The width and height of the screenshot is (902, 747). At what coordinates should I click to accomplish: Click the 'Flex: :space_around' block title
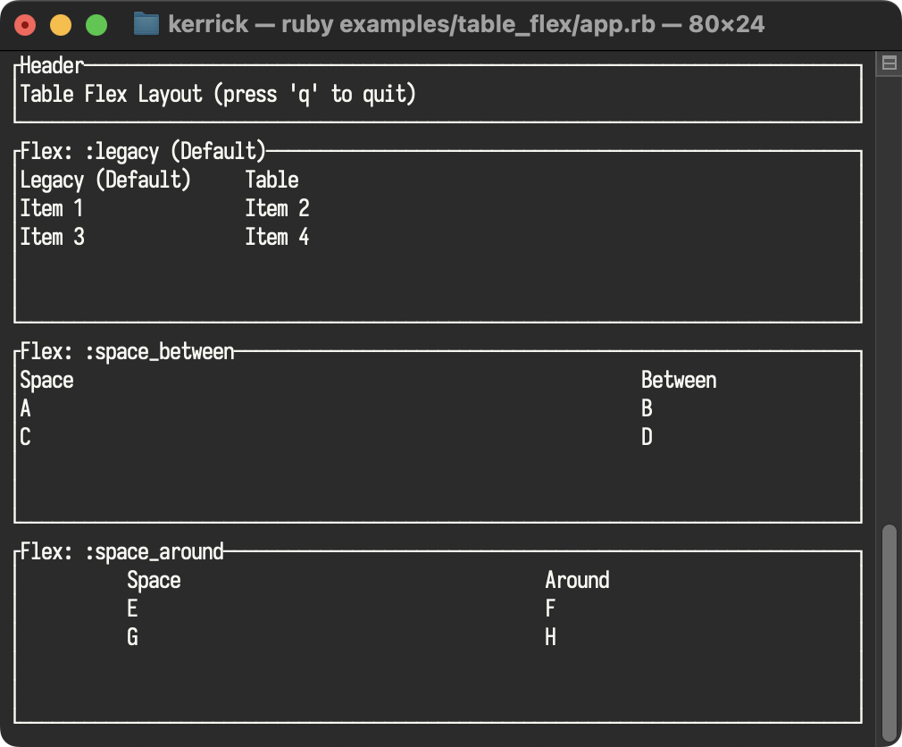[x=121, y=551]
